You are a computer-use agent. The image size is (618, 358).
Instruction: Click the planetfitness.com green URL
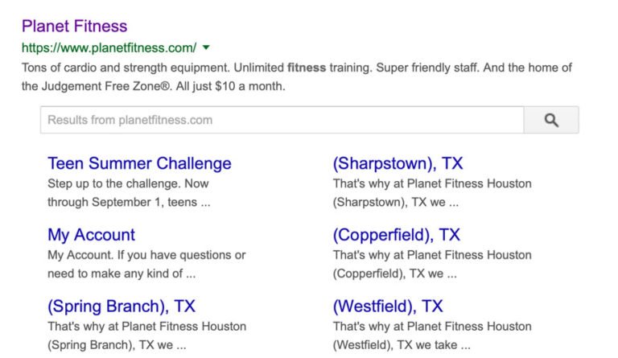pyautogui.click(x=109, y=47)
